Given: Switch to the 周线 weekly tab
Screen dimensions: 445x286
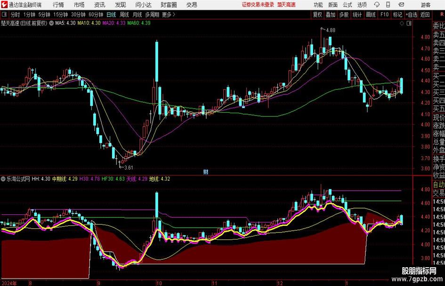Looking at the screenshot, I should coord(124,15).
